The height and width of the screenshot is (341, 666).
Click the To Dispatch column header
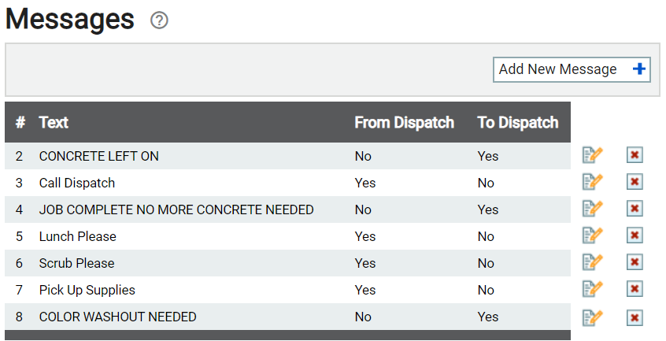(518, 122)
